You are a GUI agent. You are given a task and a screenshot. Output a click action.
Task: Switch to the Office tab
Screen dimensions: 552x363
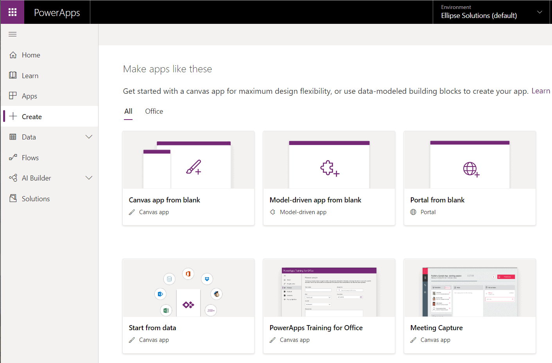(x=154, y=111)
